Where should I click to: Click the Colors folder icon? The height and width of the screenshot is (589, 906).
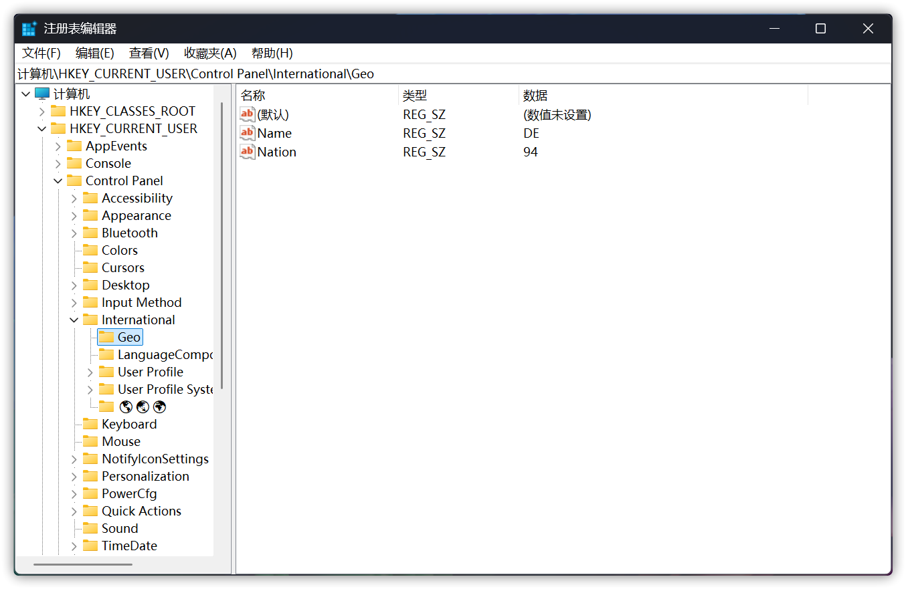point(90,250)
